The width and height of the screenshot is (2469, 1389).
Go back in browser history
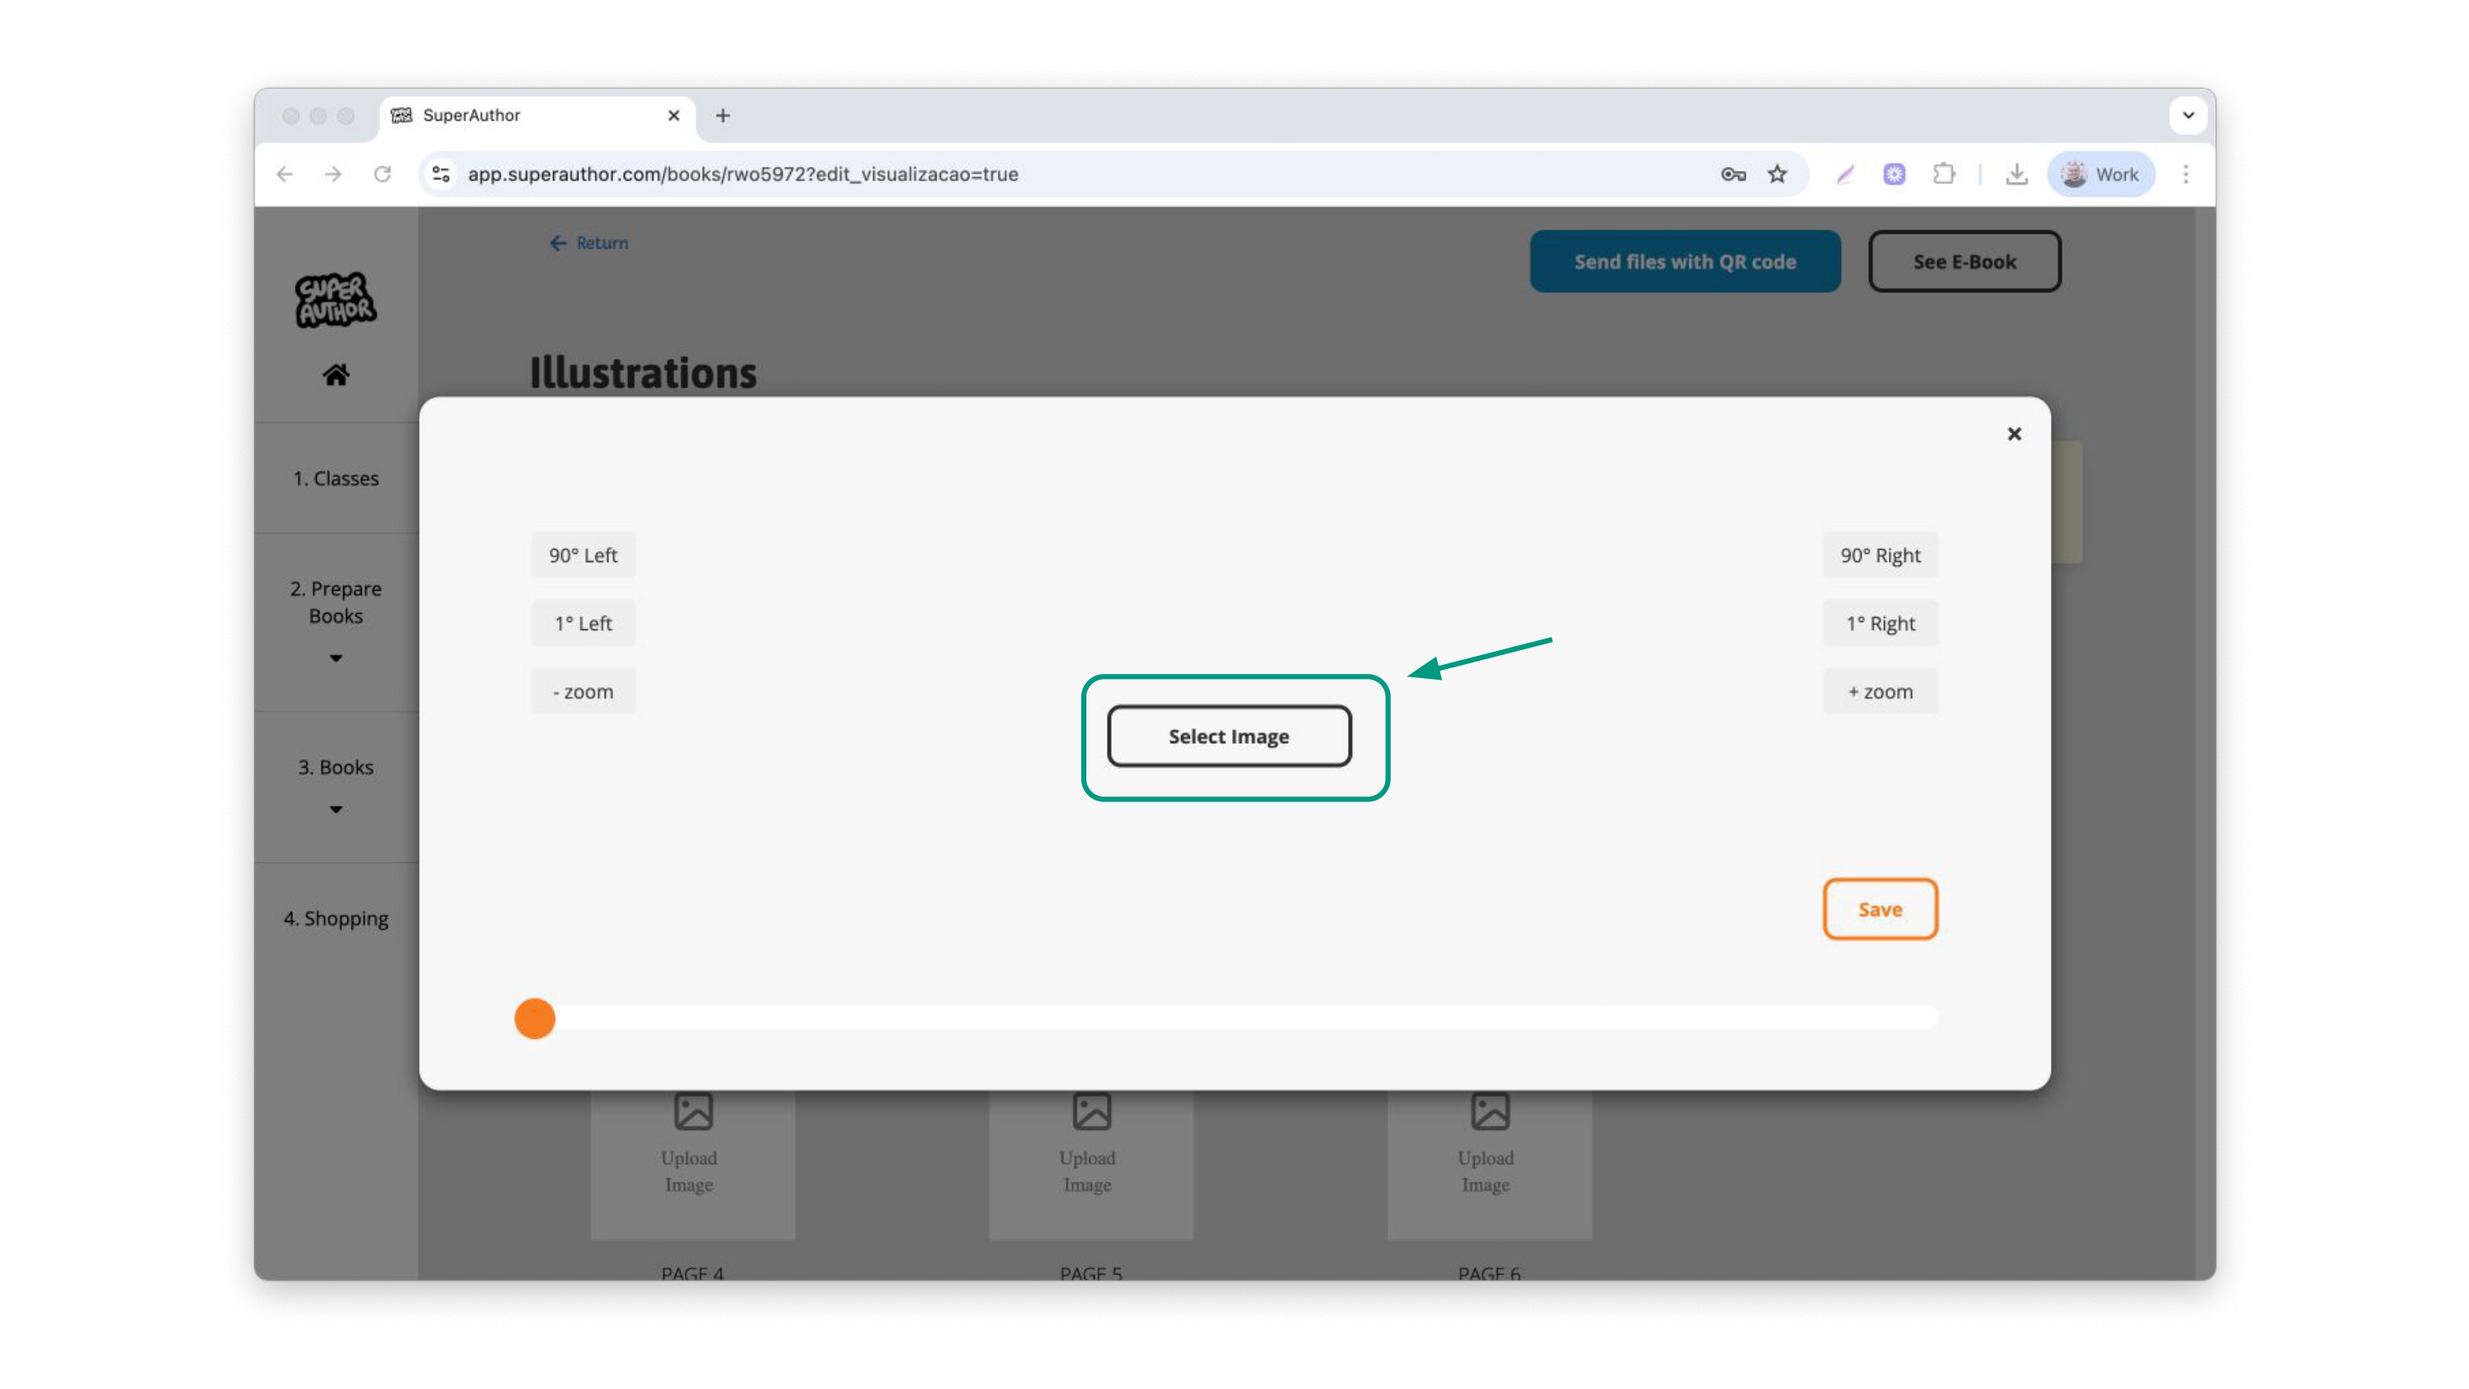[x=285, y=174]
